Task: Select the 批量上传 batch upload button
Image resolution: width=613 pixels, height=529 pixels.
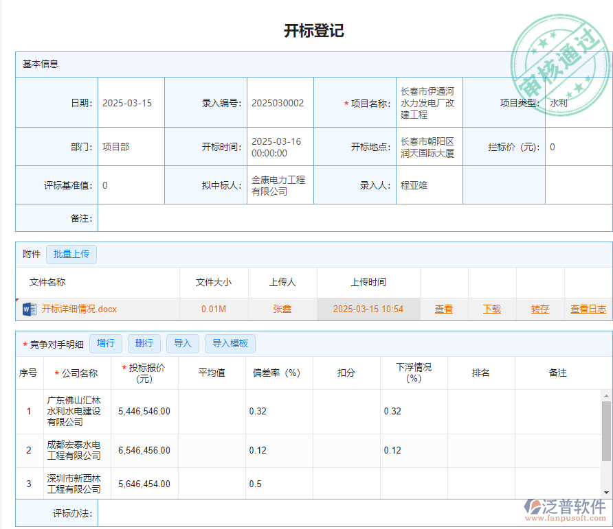Action: pyautogui.click(x=71, y=254)
